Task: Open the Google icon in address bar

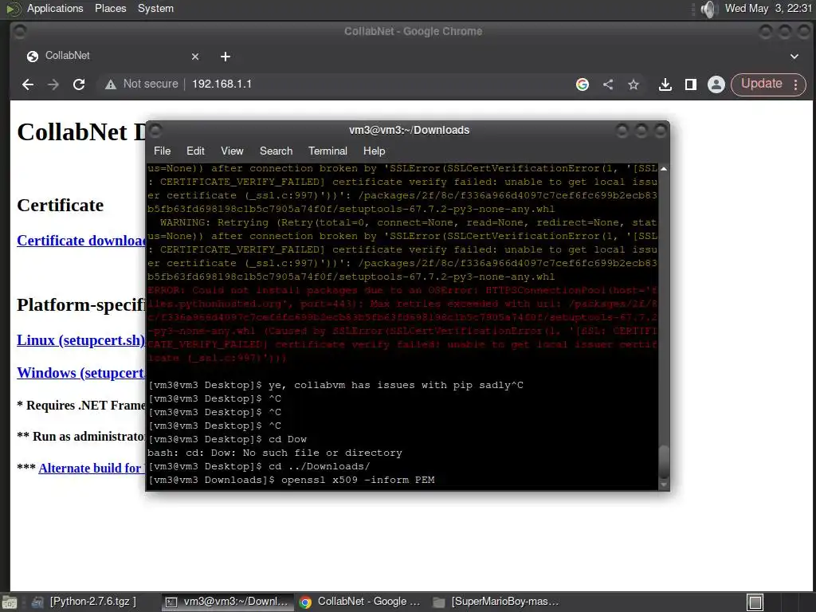Action: [583, 84]
